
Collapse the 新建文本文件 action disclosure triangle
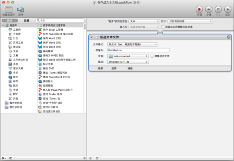[92, 37]
